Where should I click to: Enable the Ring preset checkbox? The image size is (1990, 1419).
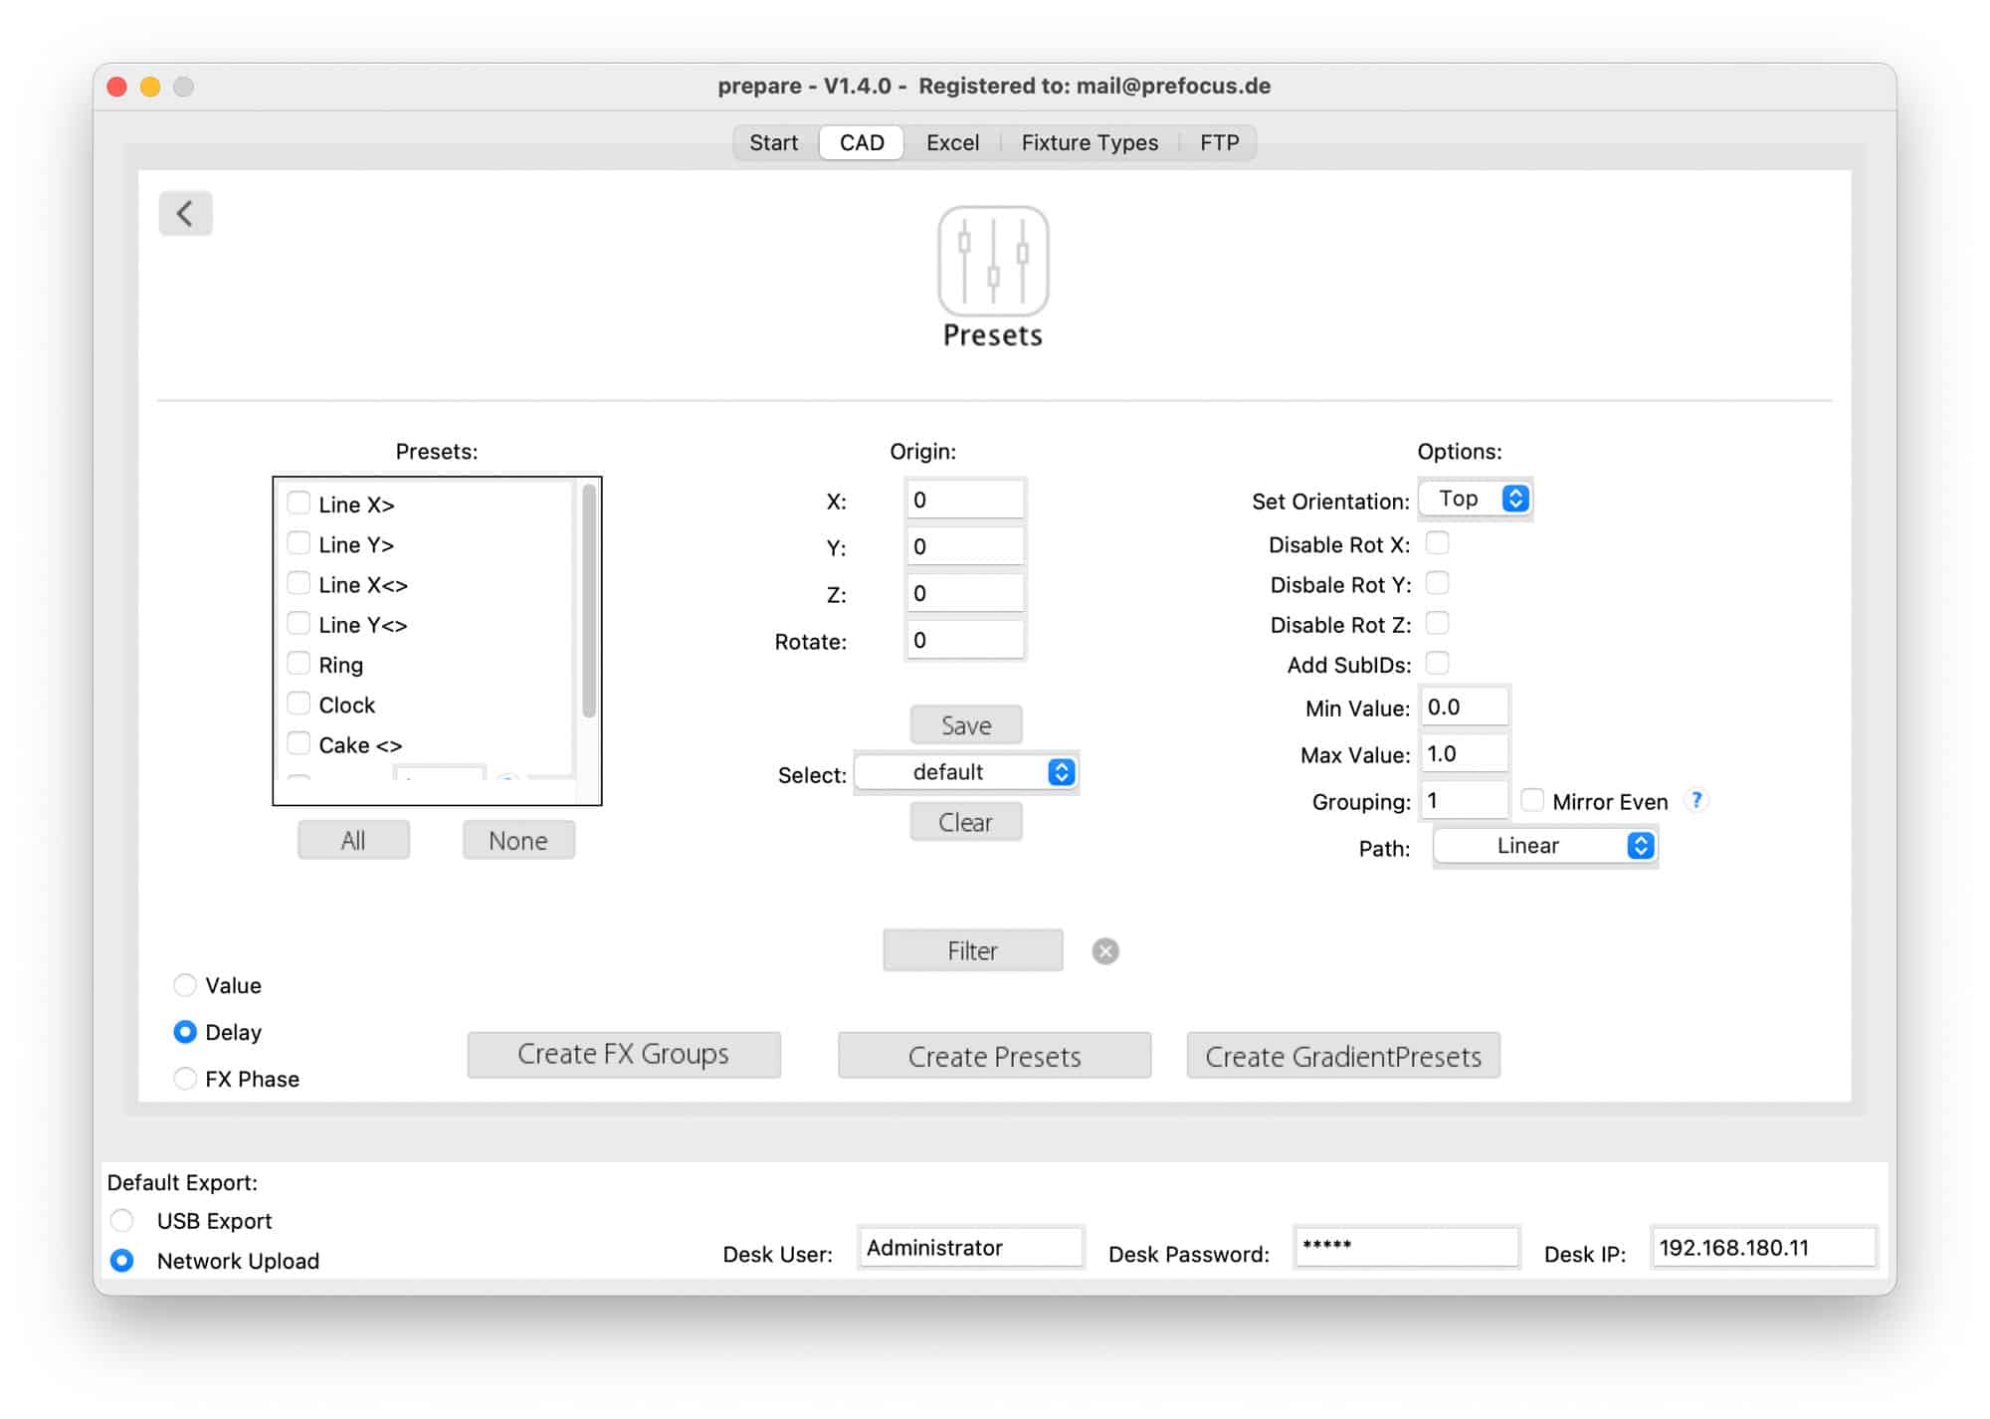tap(298, 664)
